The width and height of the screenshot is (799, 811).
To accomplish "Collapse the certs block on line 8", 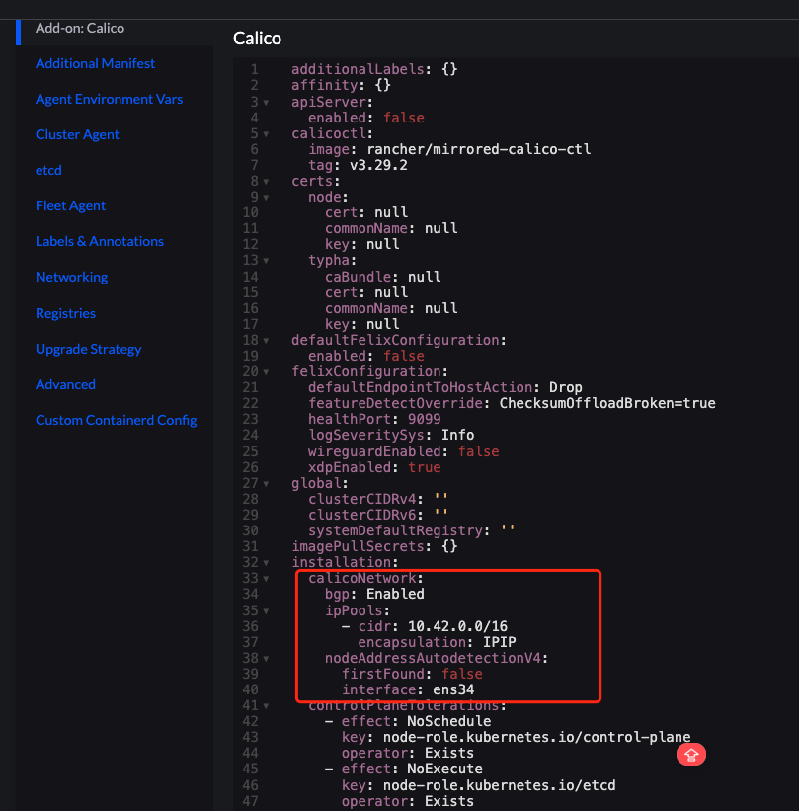I will [267, 181].
